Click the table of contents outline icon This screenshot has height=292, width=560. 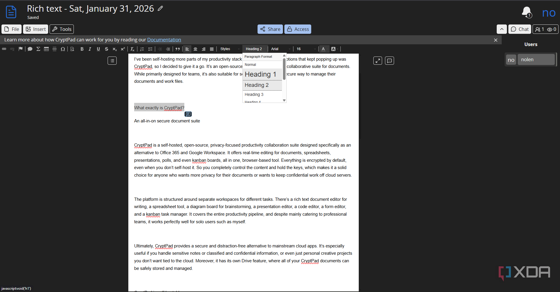click(112, 61)
